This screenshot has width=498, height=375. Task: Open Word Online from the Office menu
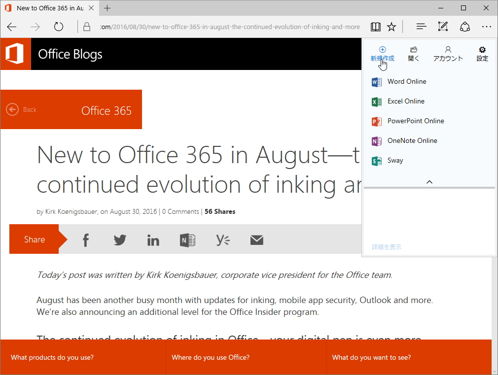click(407, 81)
